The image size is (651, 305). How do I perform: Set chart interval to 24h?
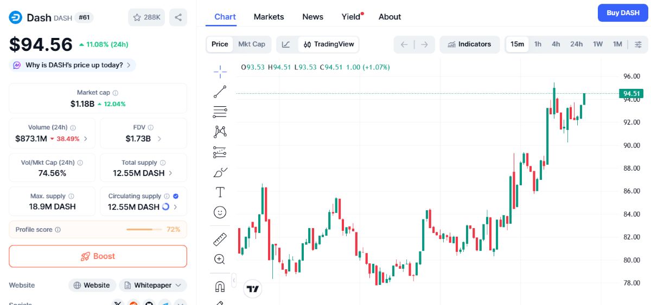pyautogui.click(x=576, y=44)
